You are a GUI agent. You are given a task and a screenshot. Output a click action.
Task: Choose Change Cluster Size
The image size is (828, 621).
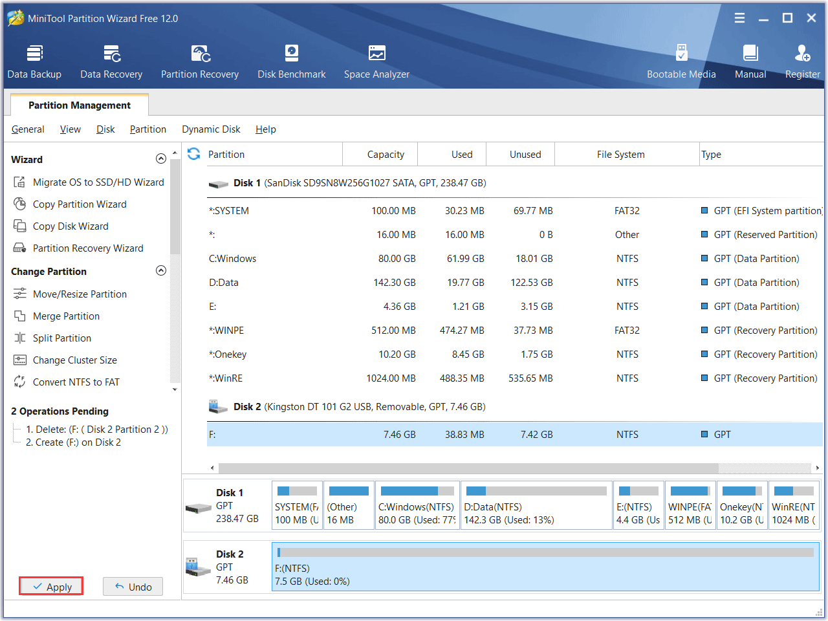coord(65,360)
